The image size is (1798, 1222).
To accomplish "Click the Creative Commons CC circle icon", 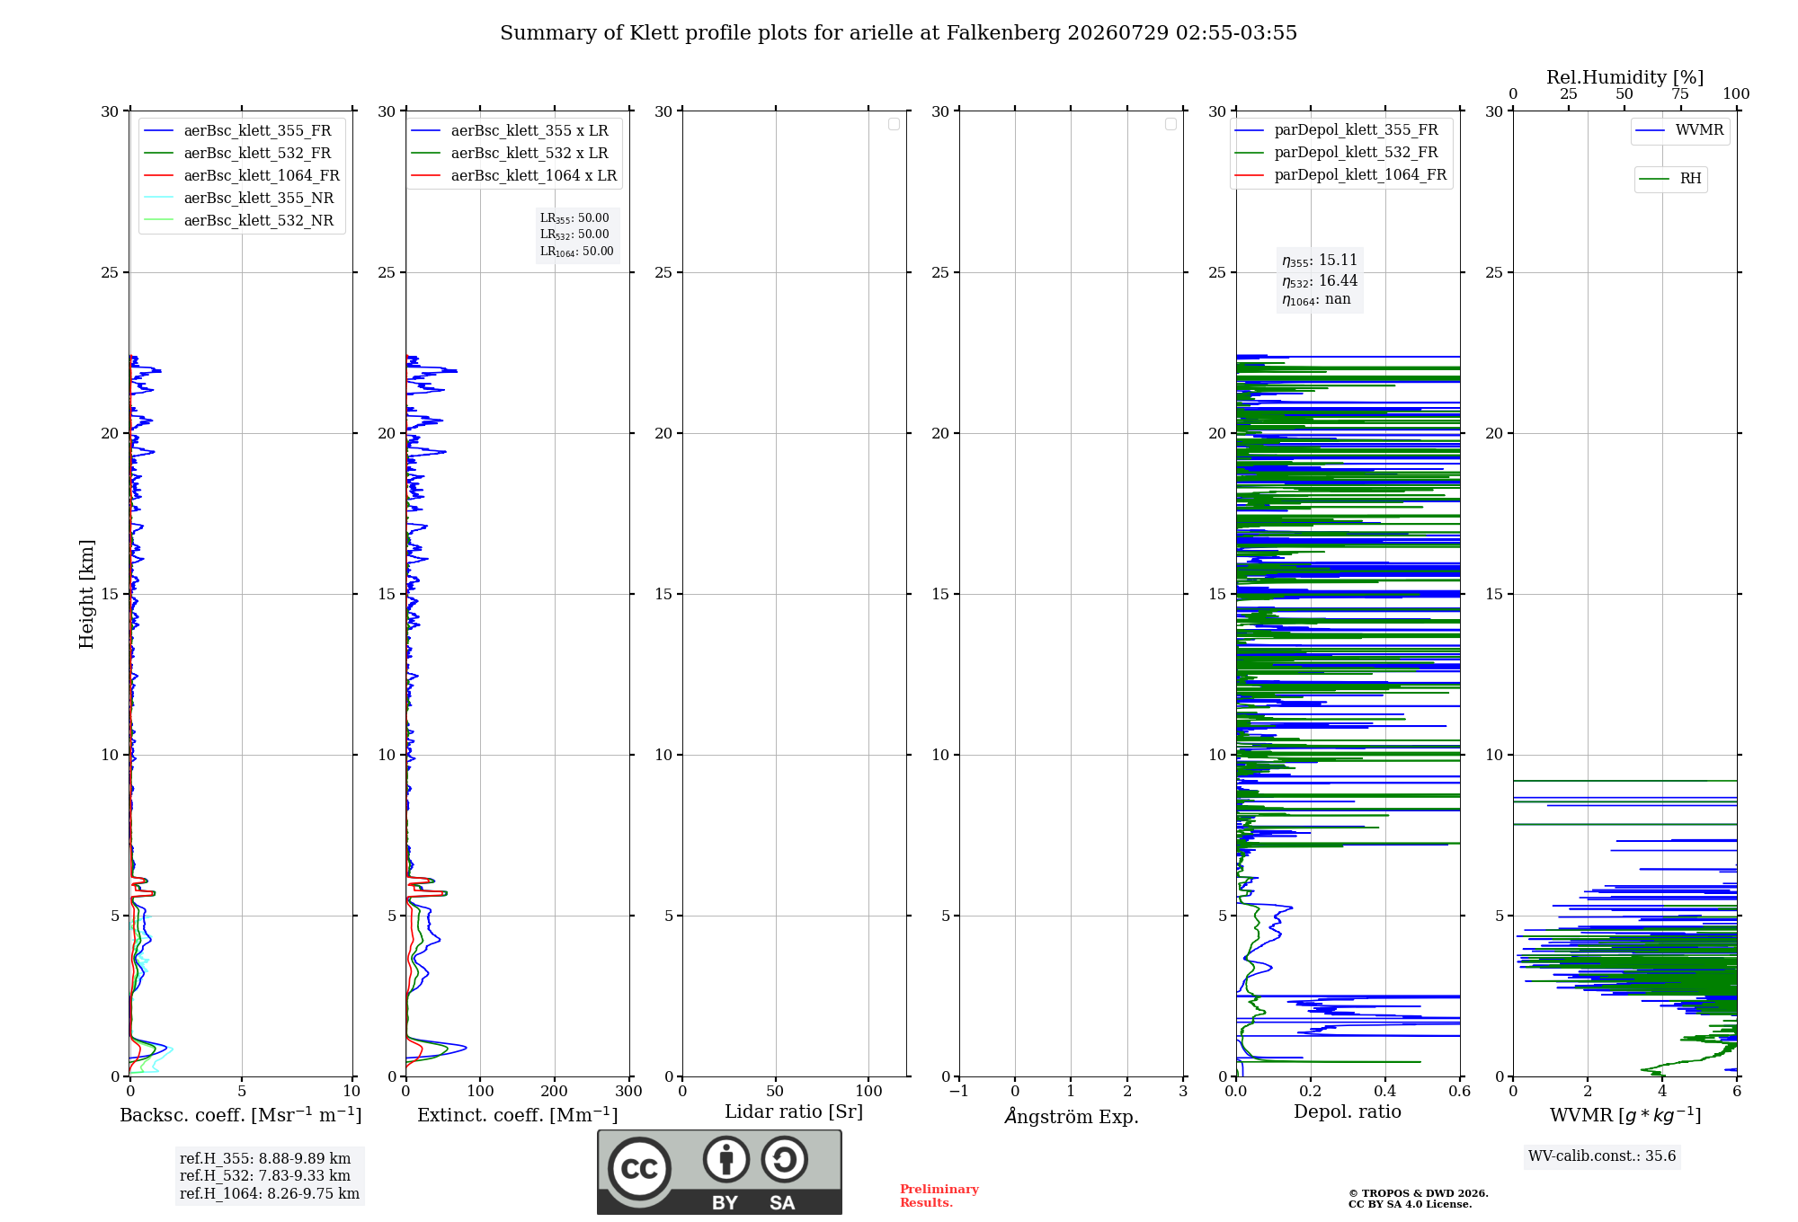I will 639,1168.
